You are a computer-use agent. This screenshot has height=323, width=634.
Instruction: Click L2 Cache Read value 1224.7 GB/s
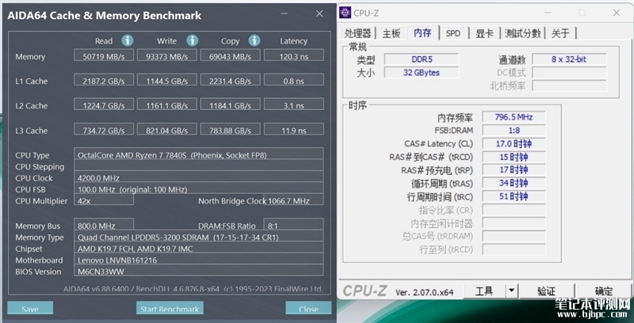point(104,104)
